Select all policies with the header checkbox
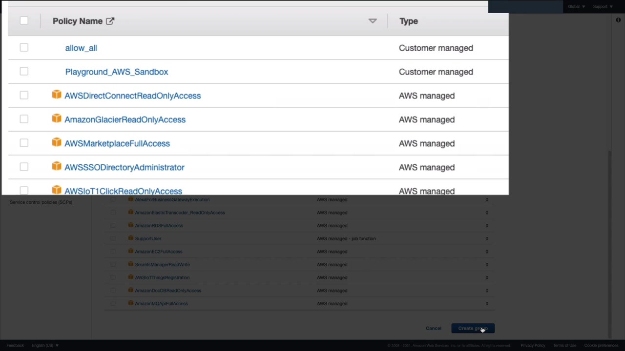This screenshot has width=625, height=351. [24, 20]
